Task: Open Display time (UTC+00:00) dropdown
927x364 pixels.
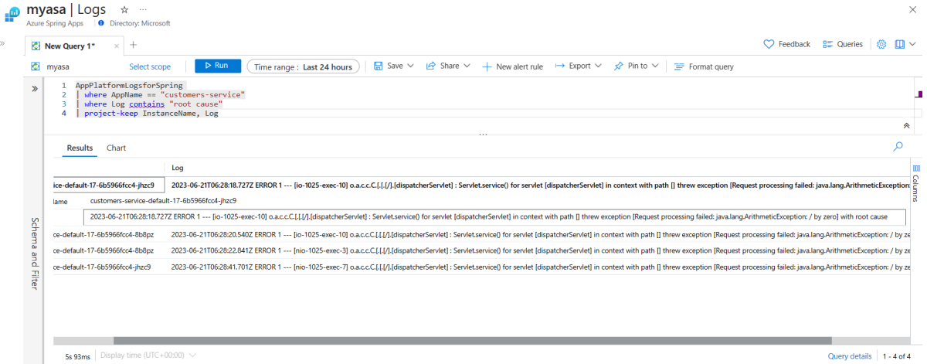Action: (148, 355)
